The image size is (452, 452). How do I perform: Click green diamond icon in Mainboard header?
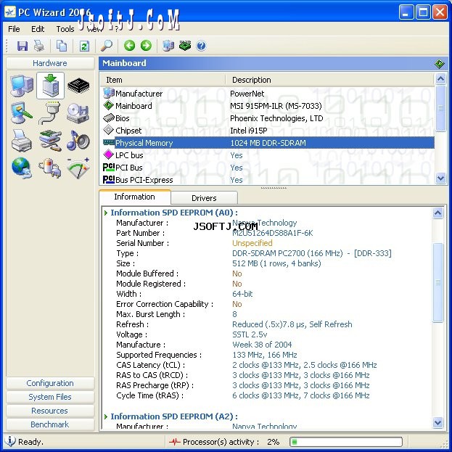(x=439, y=63)
